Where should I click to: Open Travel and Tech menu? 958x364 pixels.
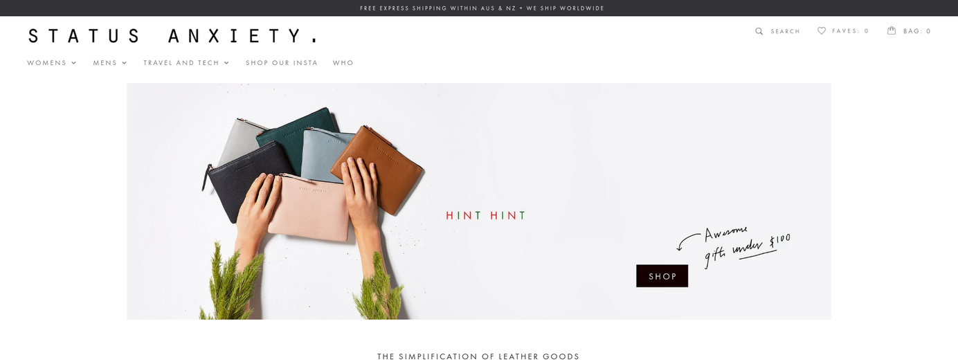[181, 63]
